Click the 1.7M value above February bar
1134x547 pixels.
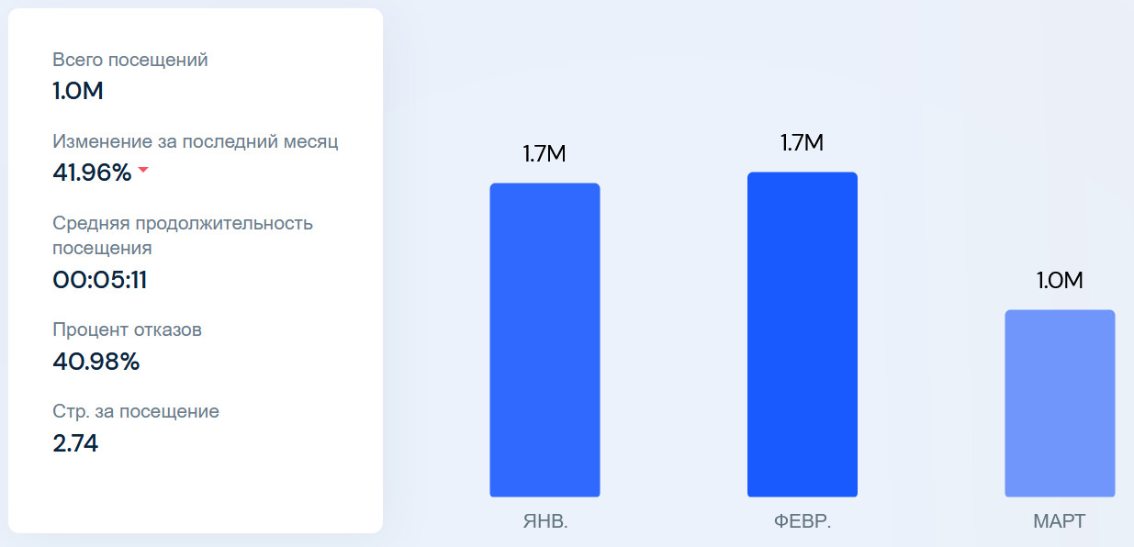802,143
